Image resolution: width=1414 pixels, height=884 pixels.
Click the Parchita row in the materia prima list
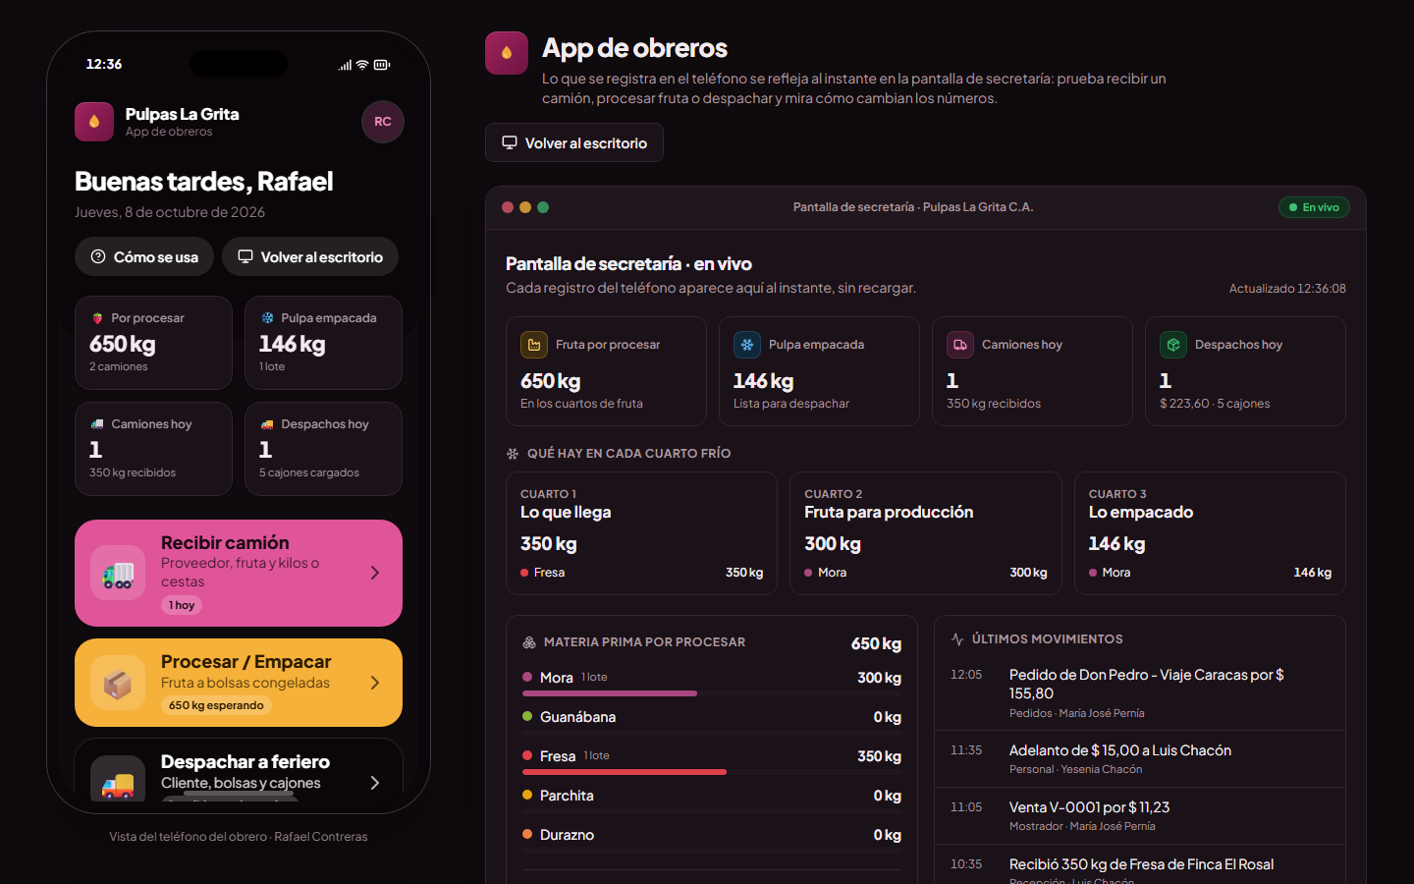tap(712, 799)
